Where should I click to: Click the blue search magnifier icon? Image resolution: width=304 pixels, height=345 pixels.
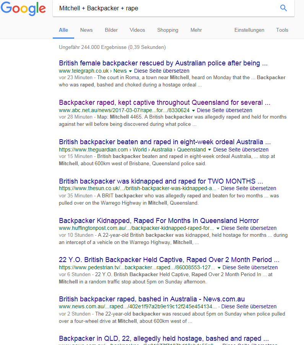coord(283,8)
